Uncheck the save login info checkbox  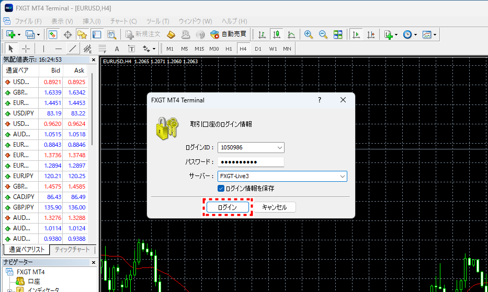(221, 188)
